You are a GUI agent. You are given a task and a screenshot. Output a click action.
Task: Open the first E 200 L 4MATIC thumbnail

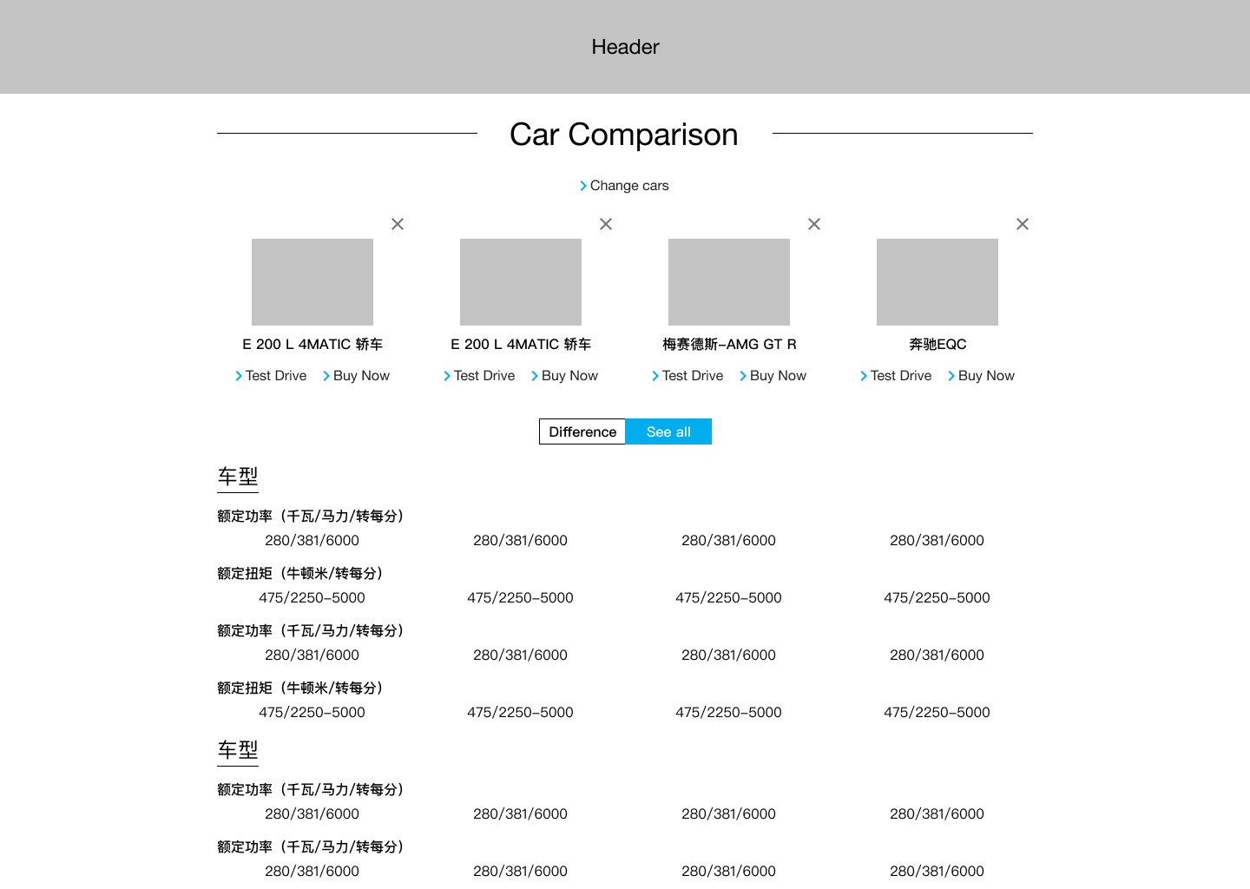[x=312, y=282]
